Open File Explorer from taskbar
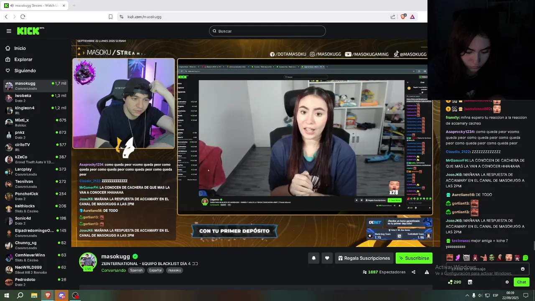 34,296
